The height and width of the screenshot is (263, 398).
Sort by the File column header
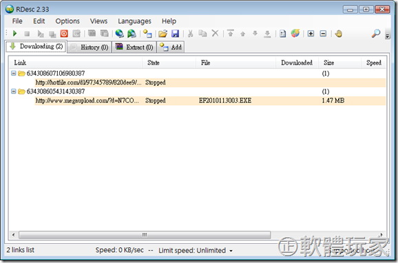tap(235, 62)
